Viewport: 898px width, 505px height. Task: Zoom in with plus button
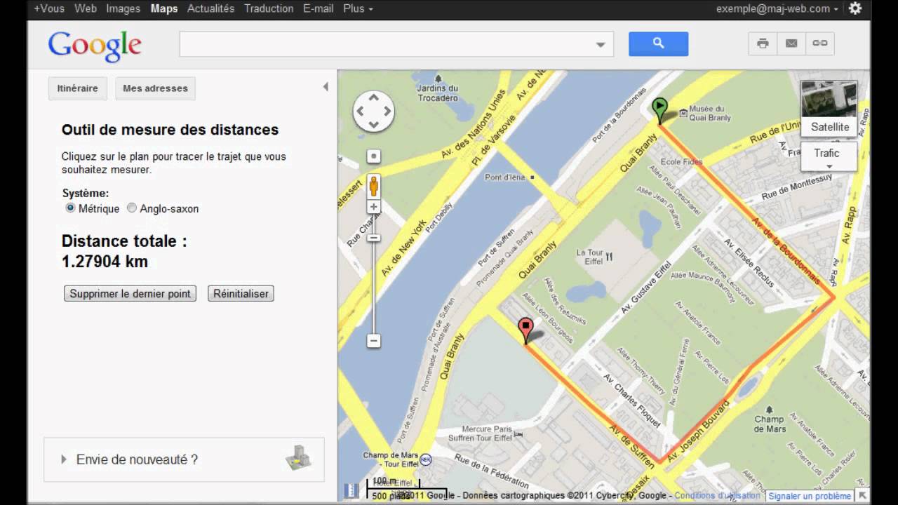374,207
